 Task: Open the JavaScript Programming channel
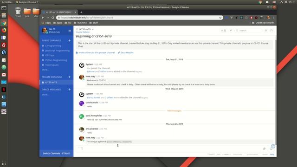[57, 51]
